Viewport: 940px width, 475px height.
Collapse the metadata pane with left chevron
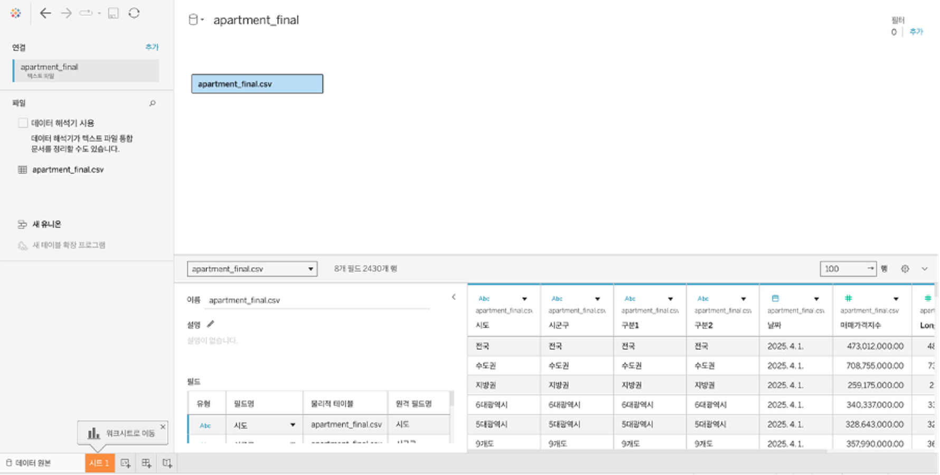click(x=454, y=297)
